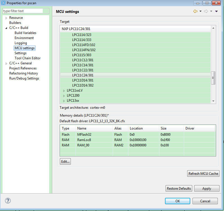
Task: Click location value 0x10000100
Action: tap(138, 140)
